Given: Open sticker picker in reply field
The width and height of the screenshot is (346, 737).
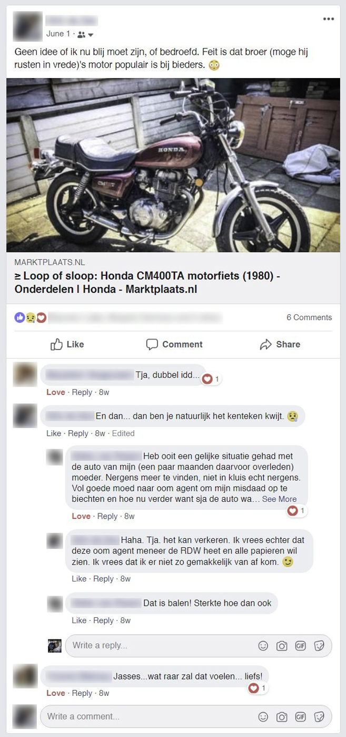Looking at the screenshot, I should (x=319, y=646).
